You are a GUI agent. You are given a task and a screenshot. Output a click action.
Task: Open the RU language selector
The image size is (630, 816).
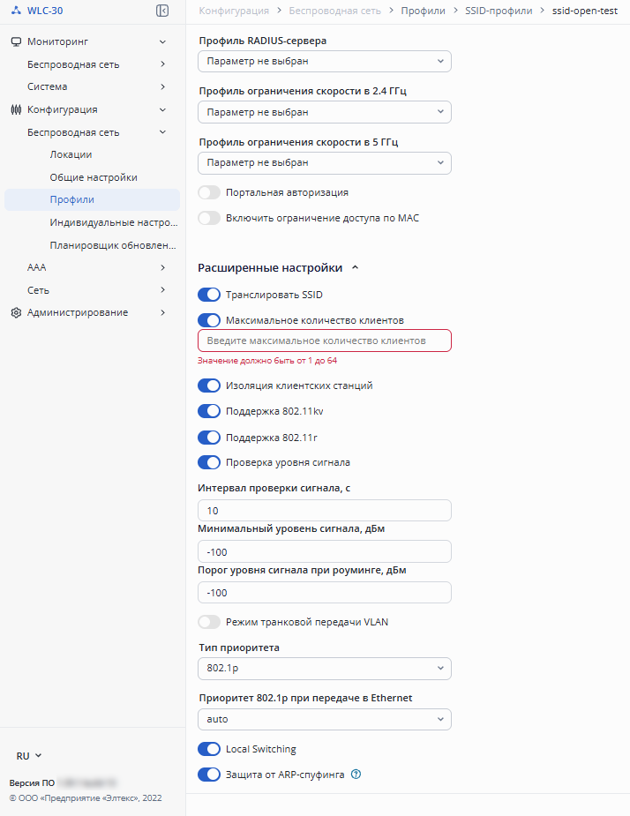pos(28,756)
